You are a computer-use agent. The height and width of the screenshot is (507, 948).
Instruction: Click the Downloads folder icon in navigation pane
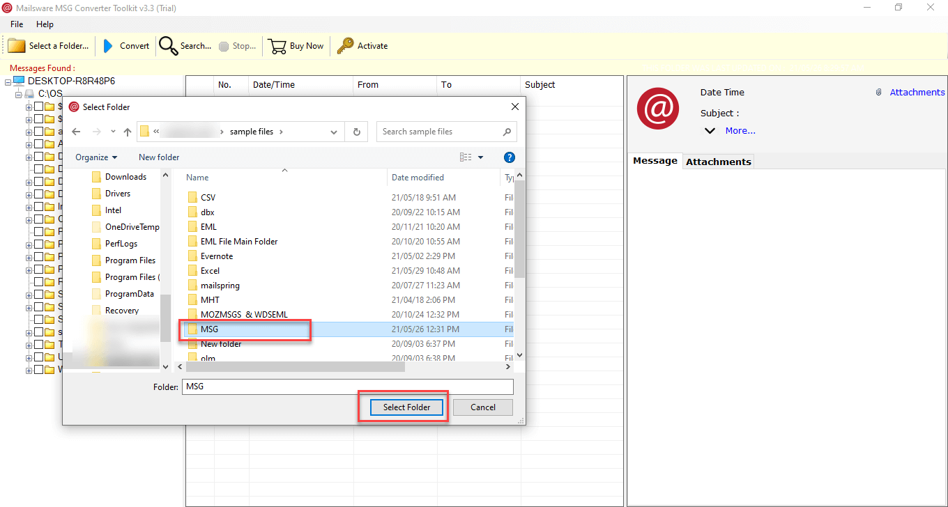(x=97, y=177)
